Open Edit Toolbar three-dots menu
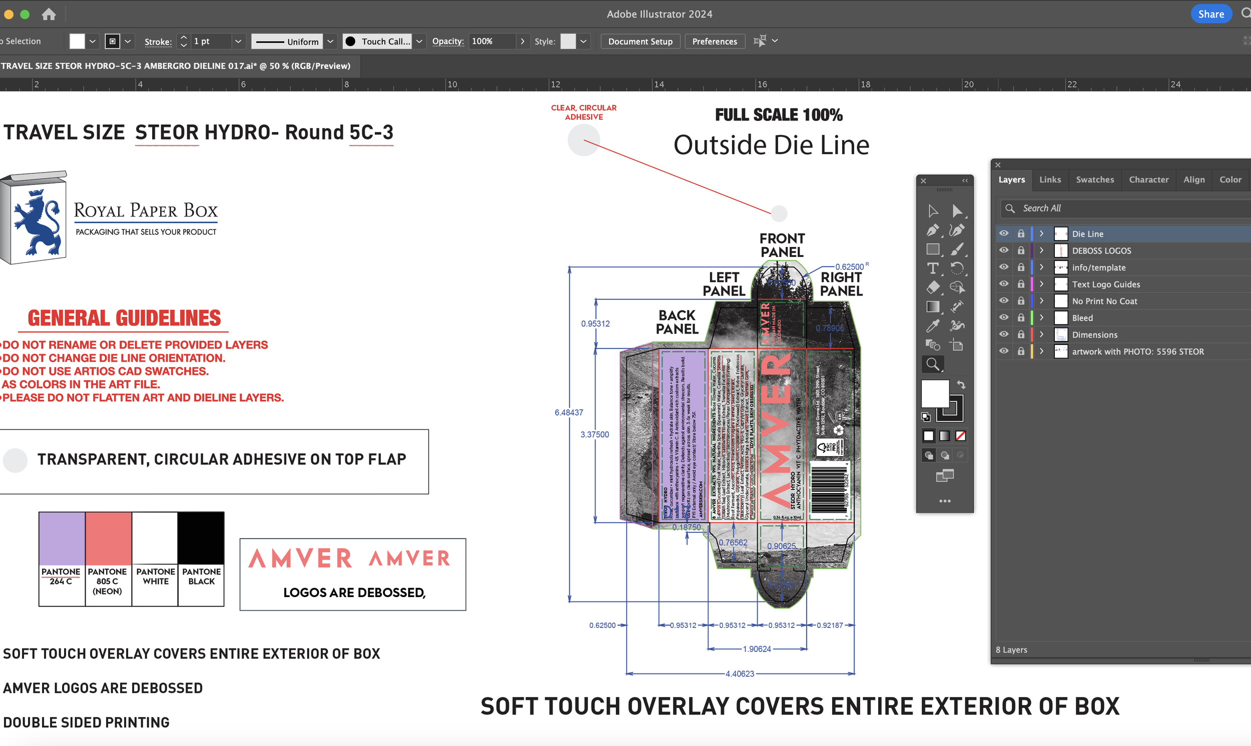 945,501
